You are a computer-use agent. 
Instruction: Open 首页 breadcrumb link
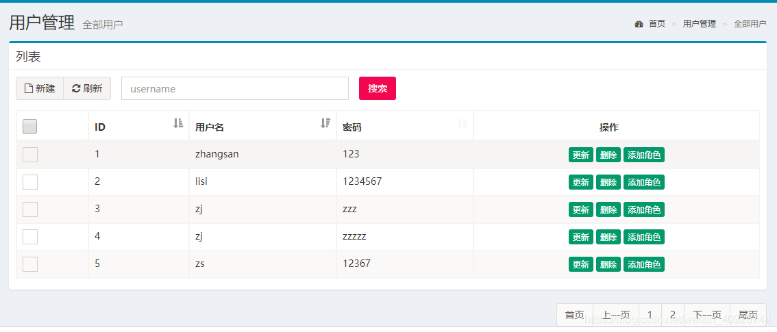tap(657, 24)
